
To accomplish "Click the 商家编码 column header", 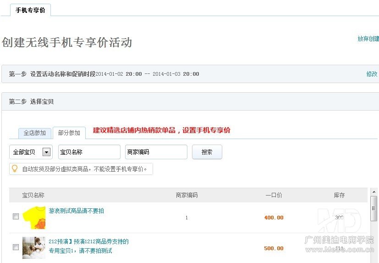I will tap(187, 195).
